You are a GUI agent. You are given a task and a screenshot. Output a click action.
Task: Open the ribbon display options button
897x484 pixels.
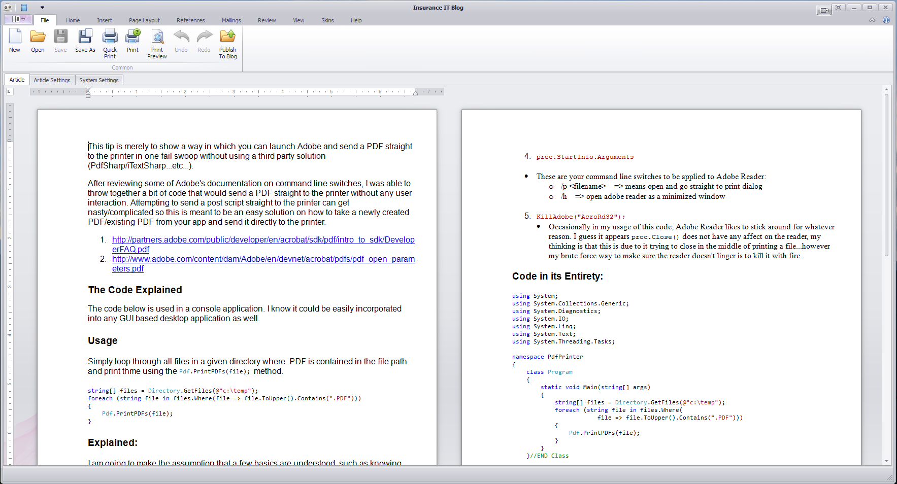(824, 10)
